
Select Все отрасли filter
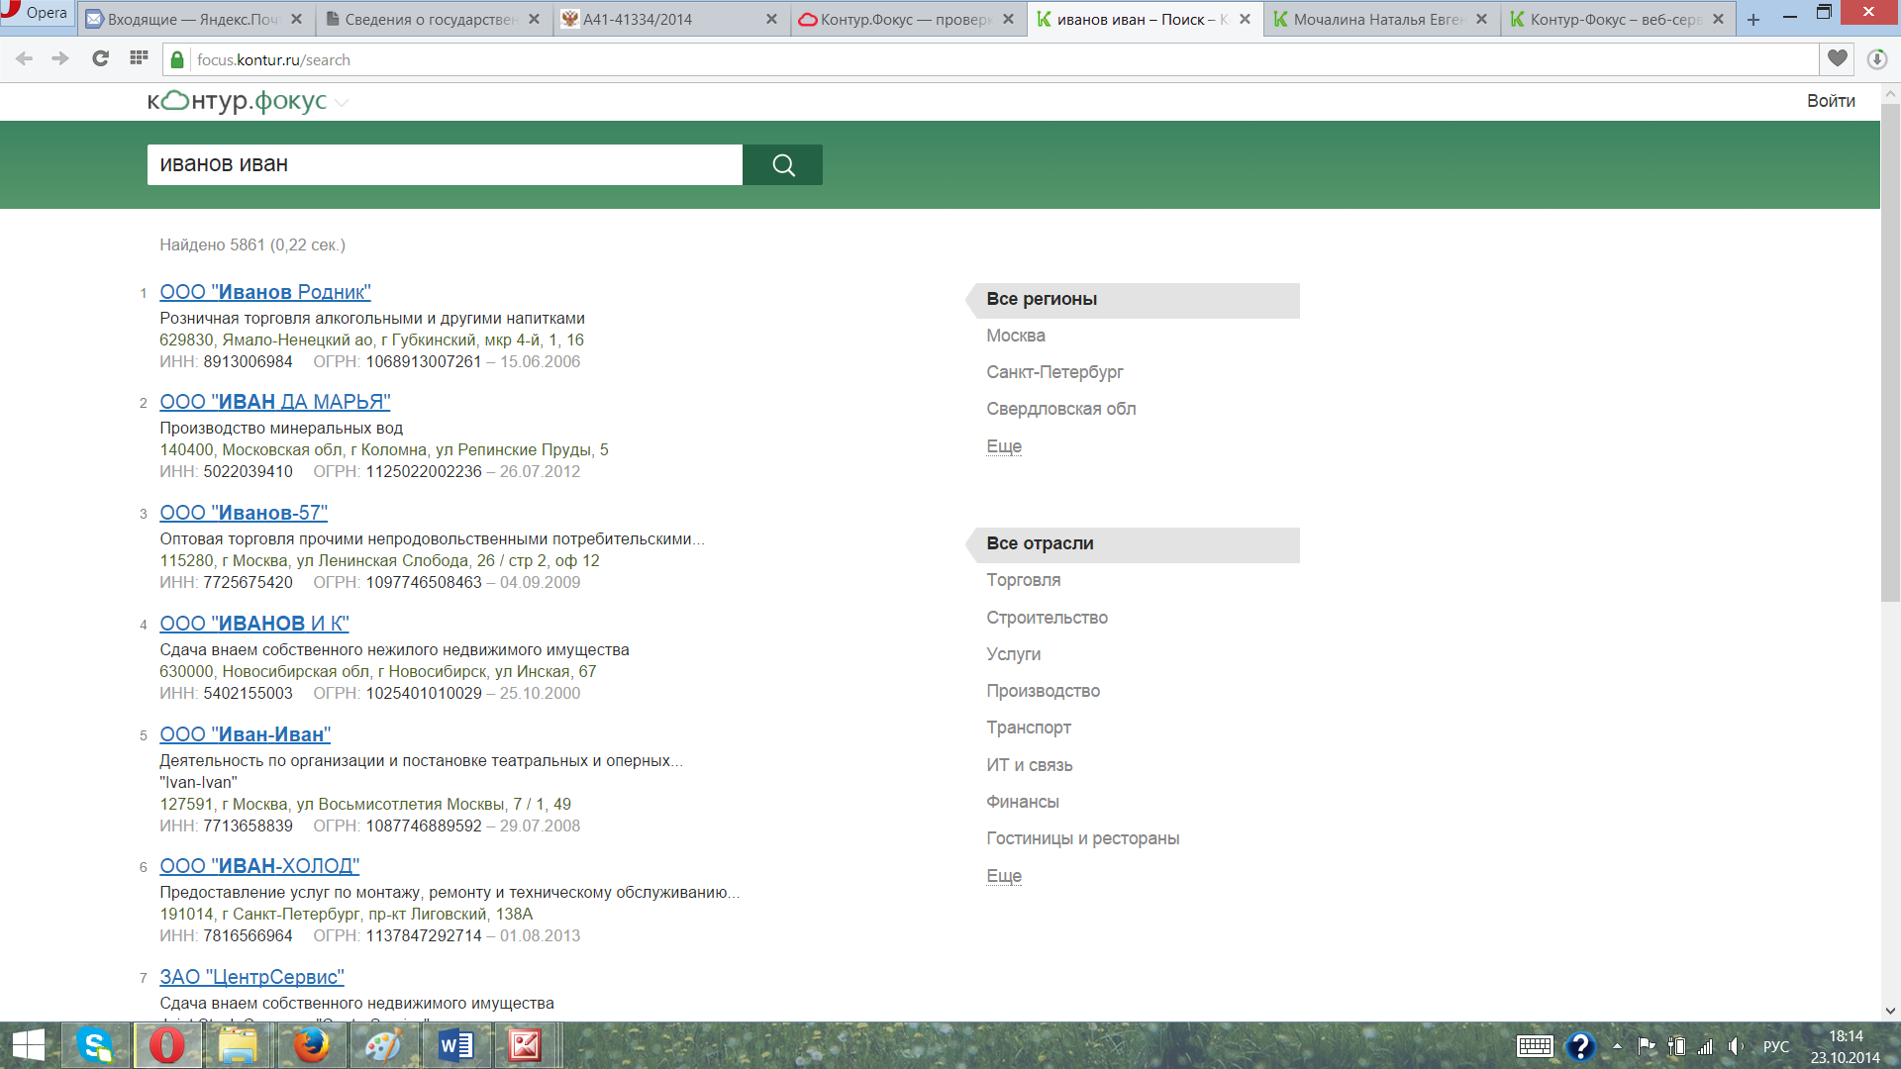click(x=1133, y=544)
